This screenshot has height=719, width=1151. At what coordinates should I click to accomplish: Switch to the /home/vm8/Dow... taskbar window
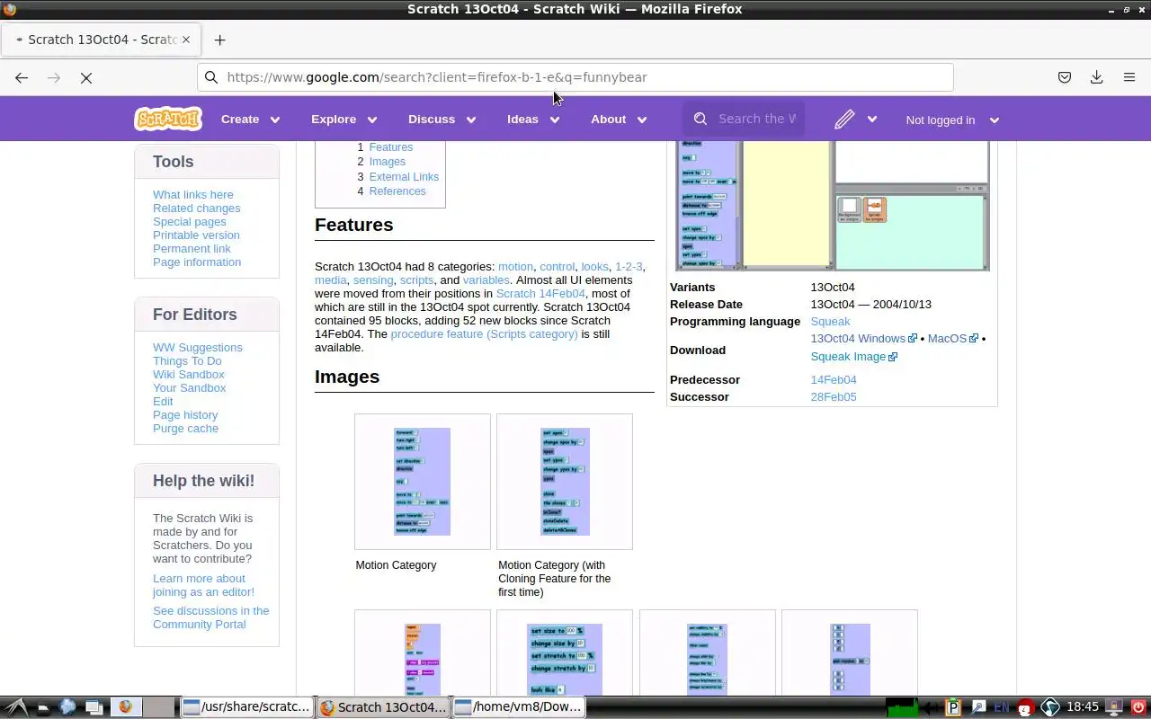519,706
